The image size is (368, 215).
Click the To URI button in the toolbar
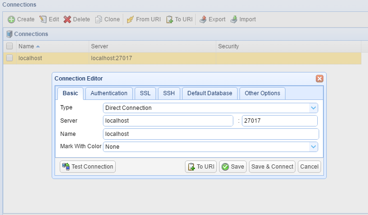point(179,19)
